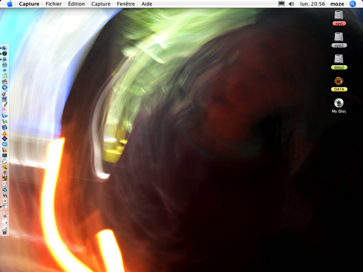Open iTunes green music note icon
363x272 pixels.
[x=5, y=76]
